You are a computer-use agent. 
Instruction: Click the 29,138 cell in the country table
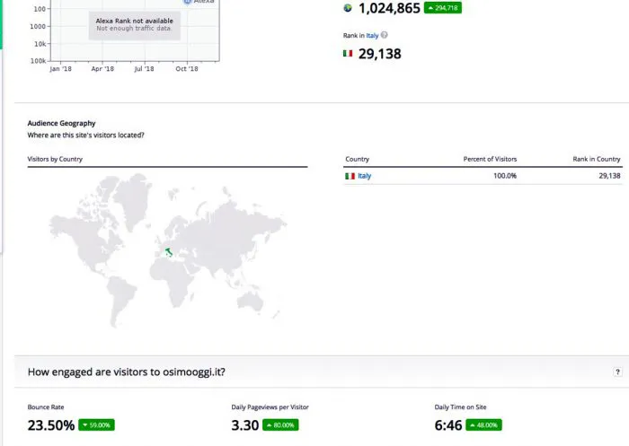(x=609, y=176)
